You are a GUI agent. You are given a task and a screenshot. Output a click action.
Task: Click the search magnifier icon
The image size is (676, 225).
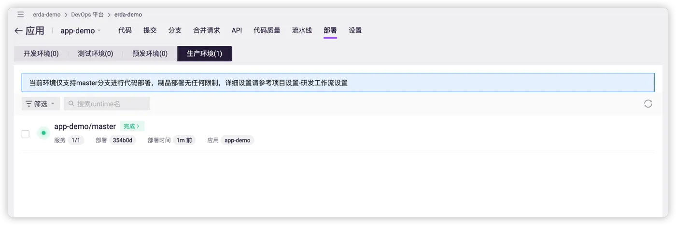[x=72, y=104]
